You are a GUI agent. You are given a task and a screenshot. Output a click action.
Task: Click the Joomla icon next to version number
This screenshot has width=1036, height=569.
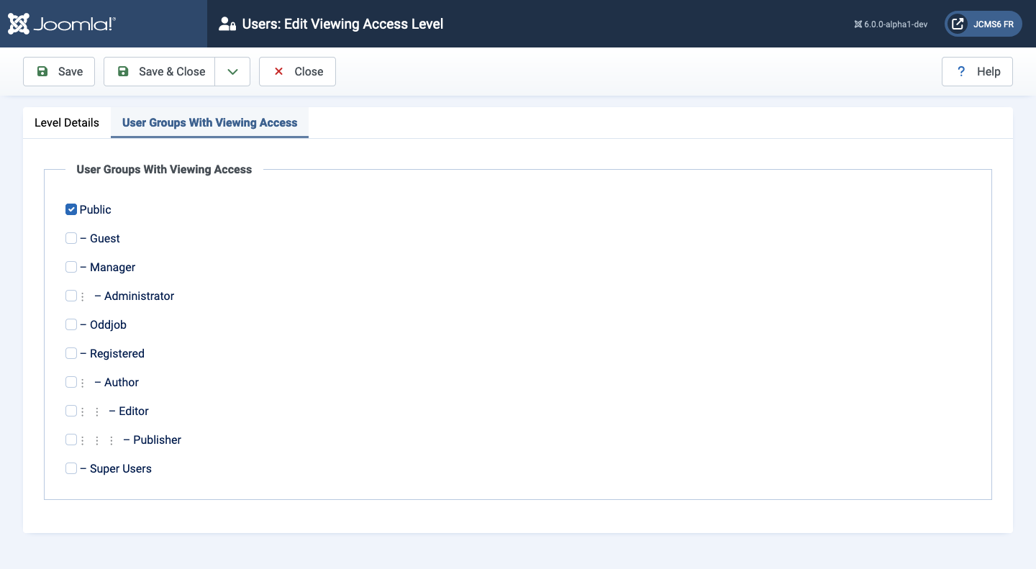(x=858, y=24)
